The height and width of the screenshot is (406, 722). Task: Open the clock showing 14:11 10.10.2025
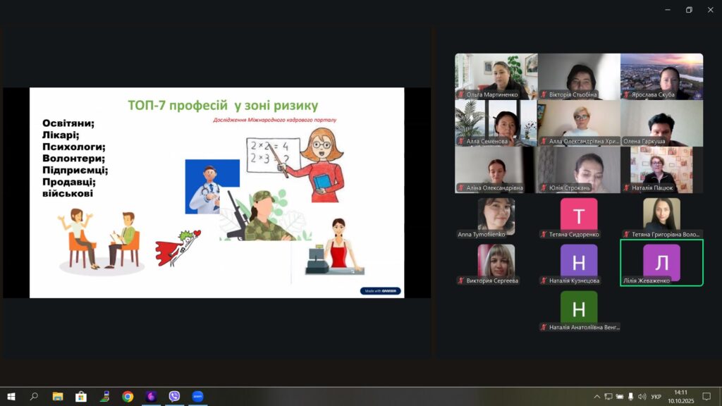click(680, 396)
